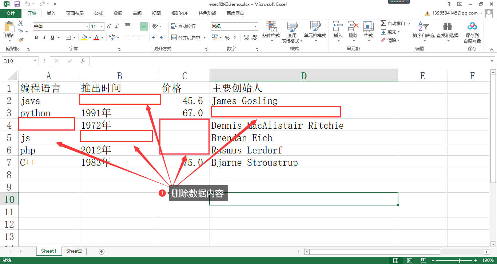The image size is (497, 264).
Task: Apply the red font color A
Action: coord(96,37)
